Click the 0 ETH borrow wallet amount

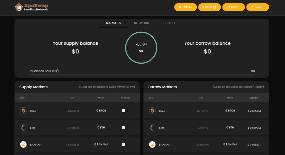230,127
